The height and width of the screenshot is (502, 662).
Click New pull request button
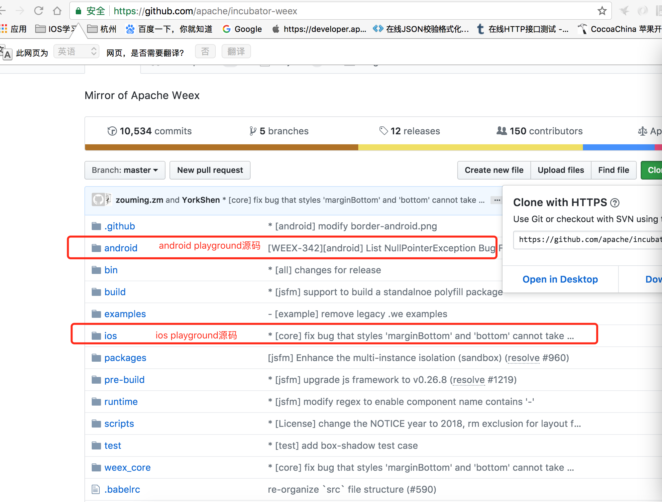[x=210, y=170]
